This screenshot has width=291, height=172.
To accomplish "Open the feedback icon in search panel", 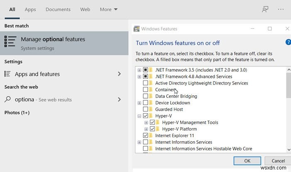I will click(x=265, y=9).
